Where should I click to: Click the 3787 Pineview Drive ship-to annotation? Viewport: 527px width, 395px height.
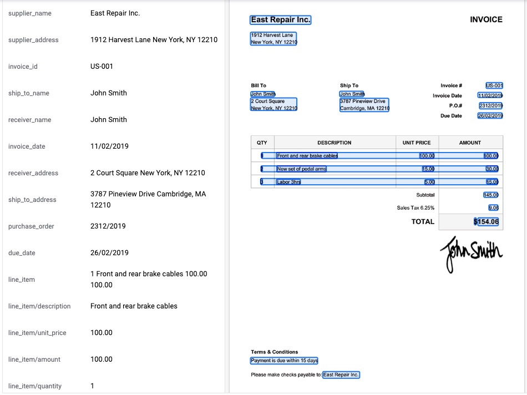coord(364,104)
